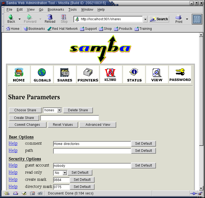Open the Edit menu

20,10
